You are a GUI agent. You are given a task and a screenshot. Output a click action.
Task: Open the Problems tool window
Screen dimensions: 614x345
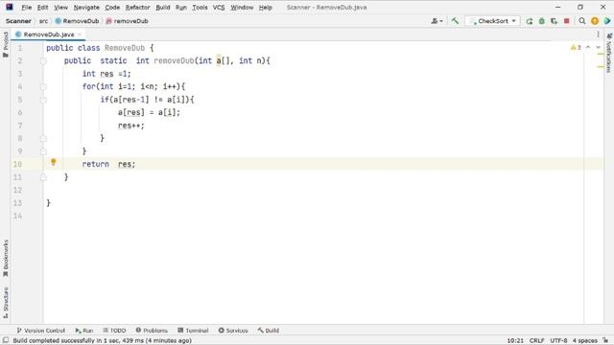[152, 331]
